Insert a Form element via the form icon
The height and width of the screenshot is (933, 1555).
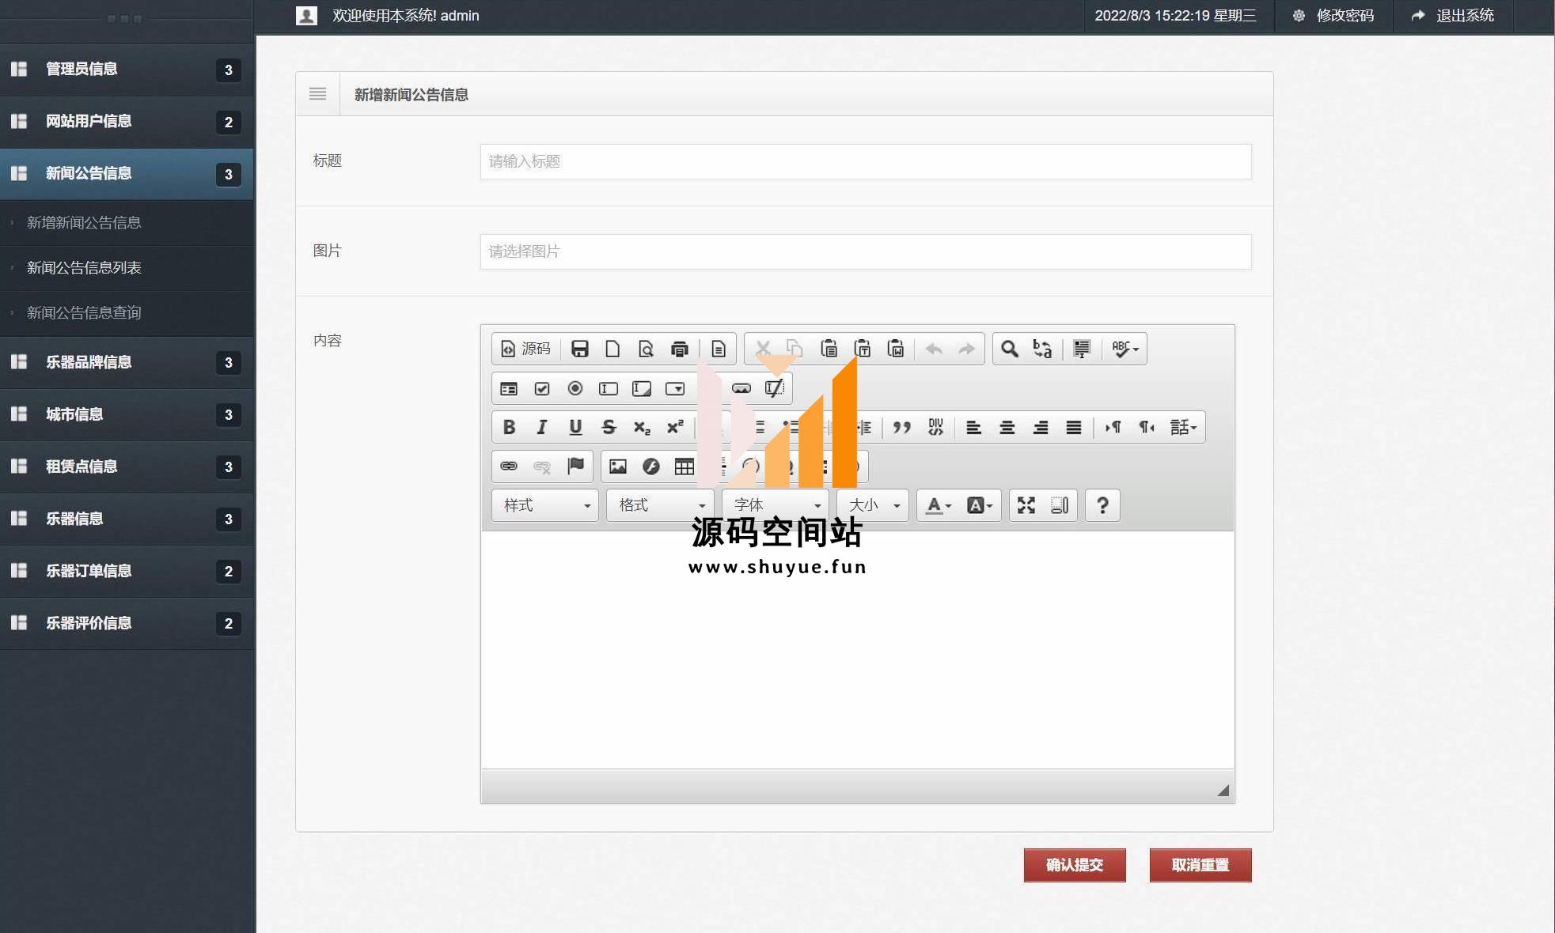click(509, 388)
